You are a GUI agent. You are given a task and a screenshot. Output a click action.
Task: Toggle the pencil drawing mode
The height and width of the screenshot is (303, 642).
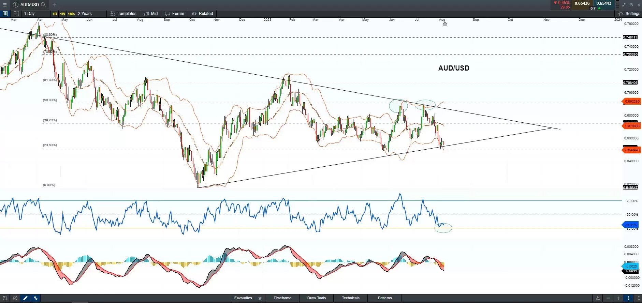(x=25, y=298)
